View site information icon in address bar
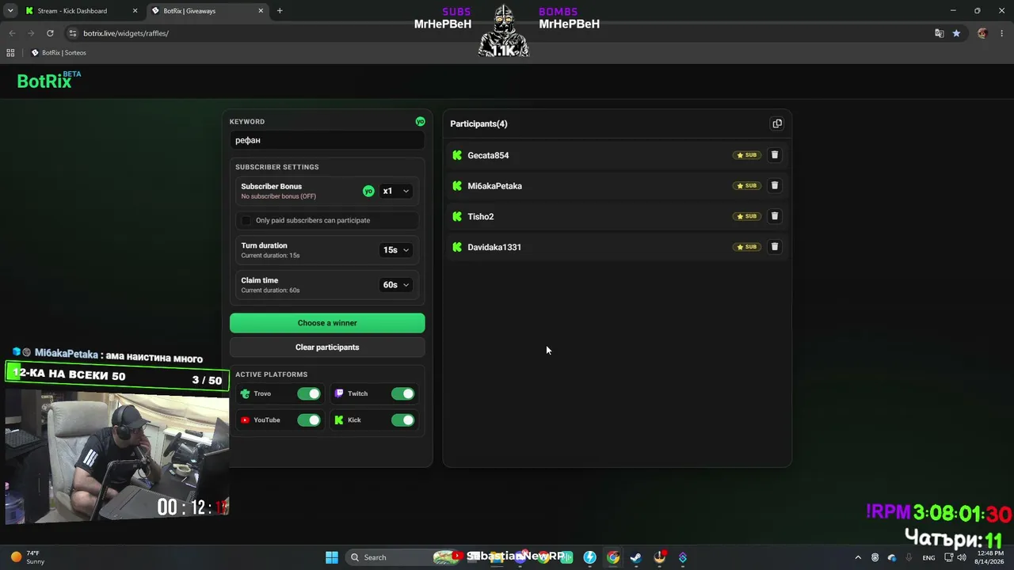The image size is (1014, 570). (x=73, y=33)
